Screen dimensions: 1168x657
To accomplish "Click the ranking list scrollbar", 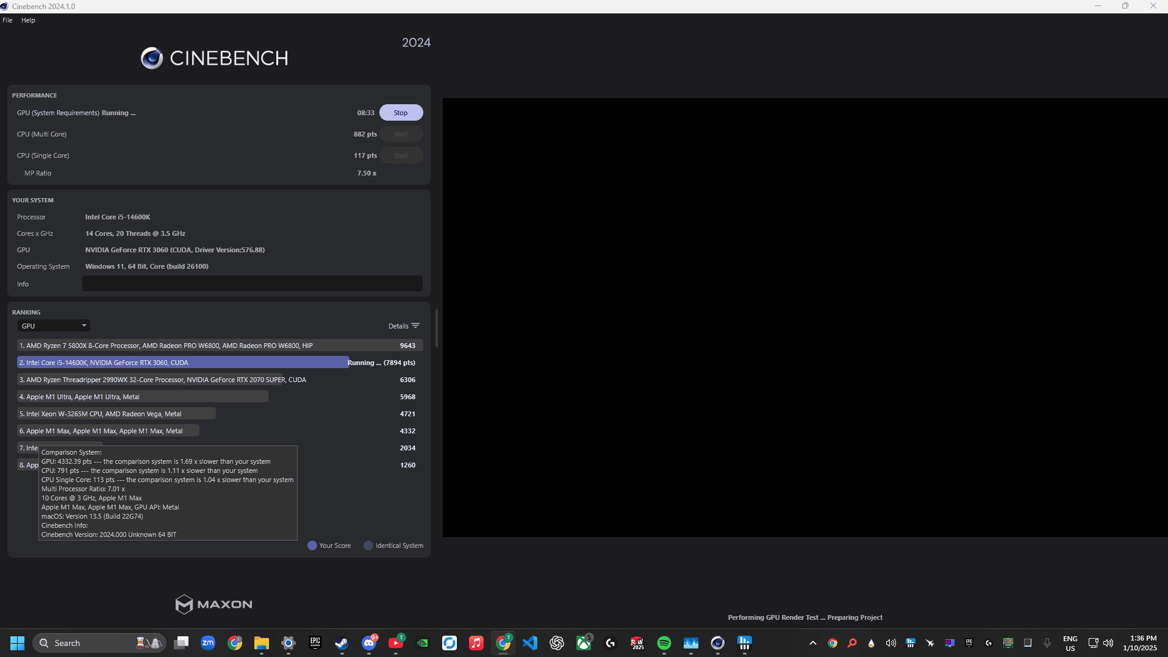I will pyautogui.click(x=437, y=328).
